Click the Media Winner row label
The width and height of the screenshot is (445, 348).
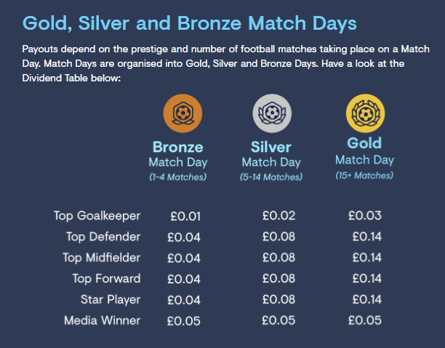pos(103,320)
